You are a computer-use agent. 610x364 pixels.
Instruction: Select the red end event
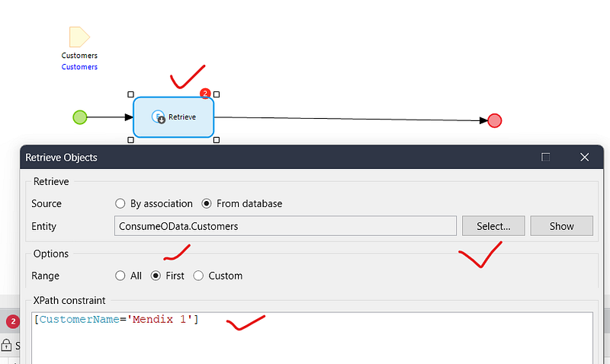click(x=494, y=120)
